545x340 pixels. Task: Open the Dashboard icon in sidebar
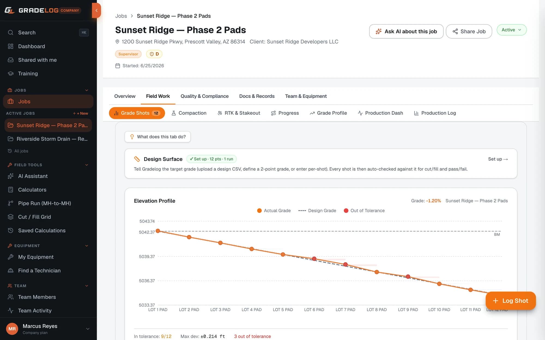pos(11,46)
